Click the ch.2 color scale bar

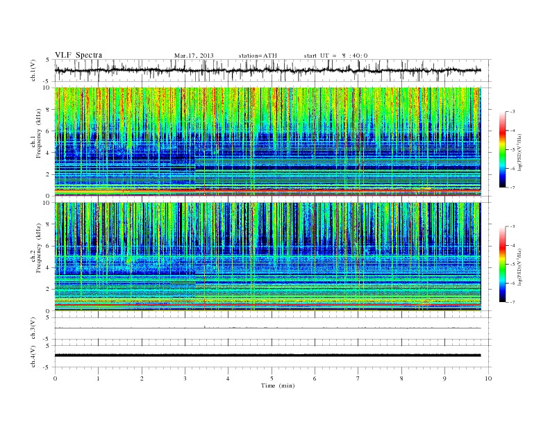[503, 265]
